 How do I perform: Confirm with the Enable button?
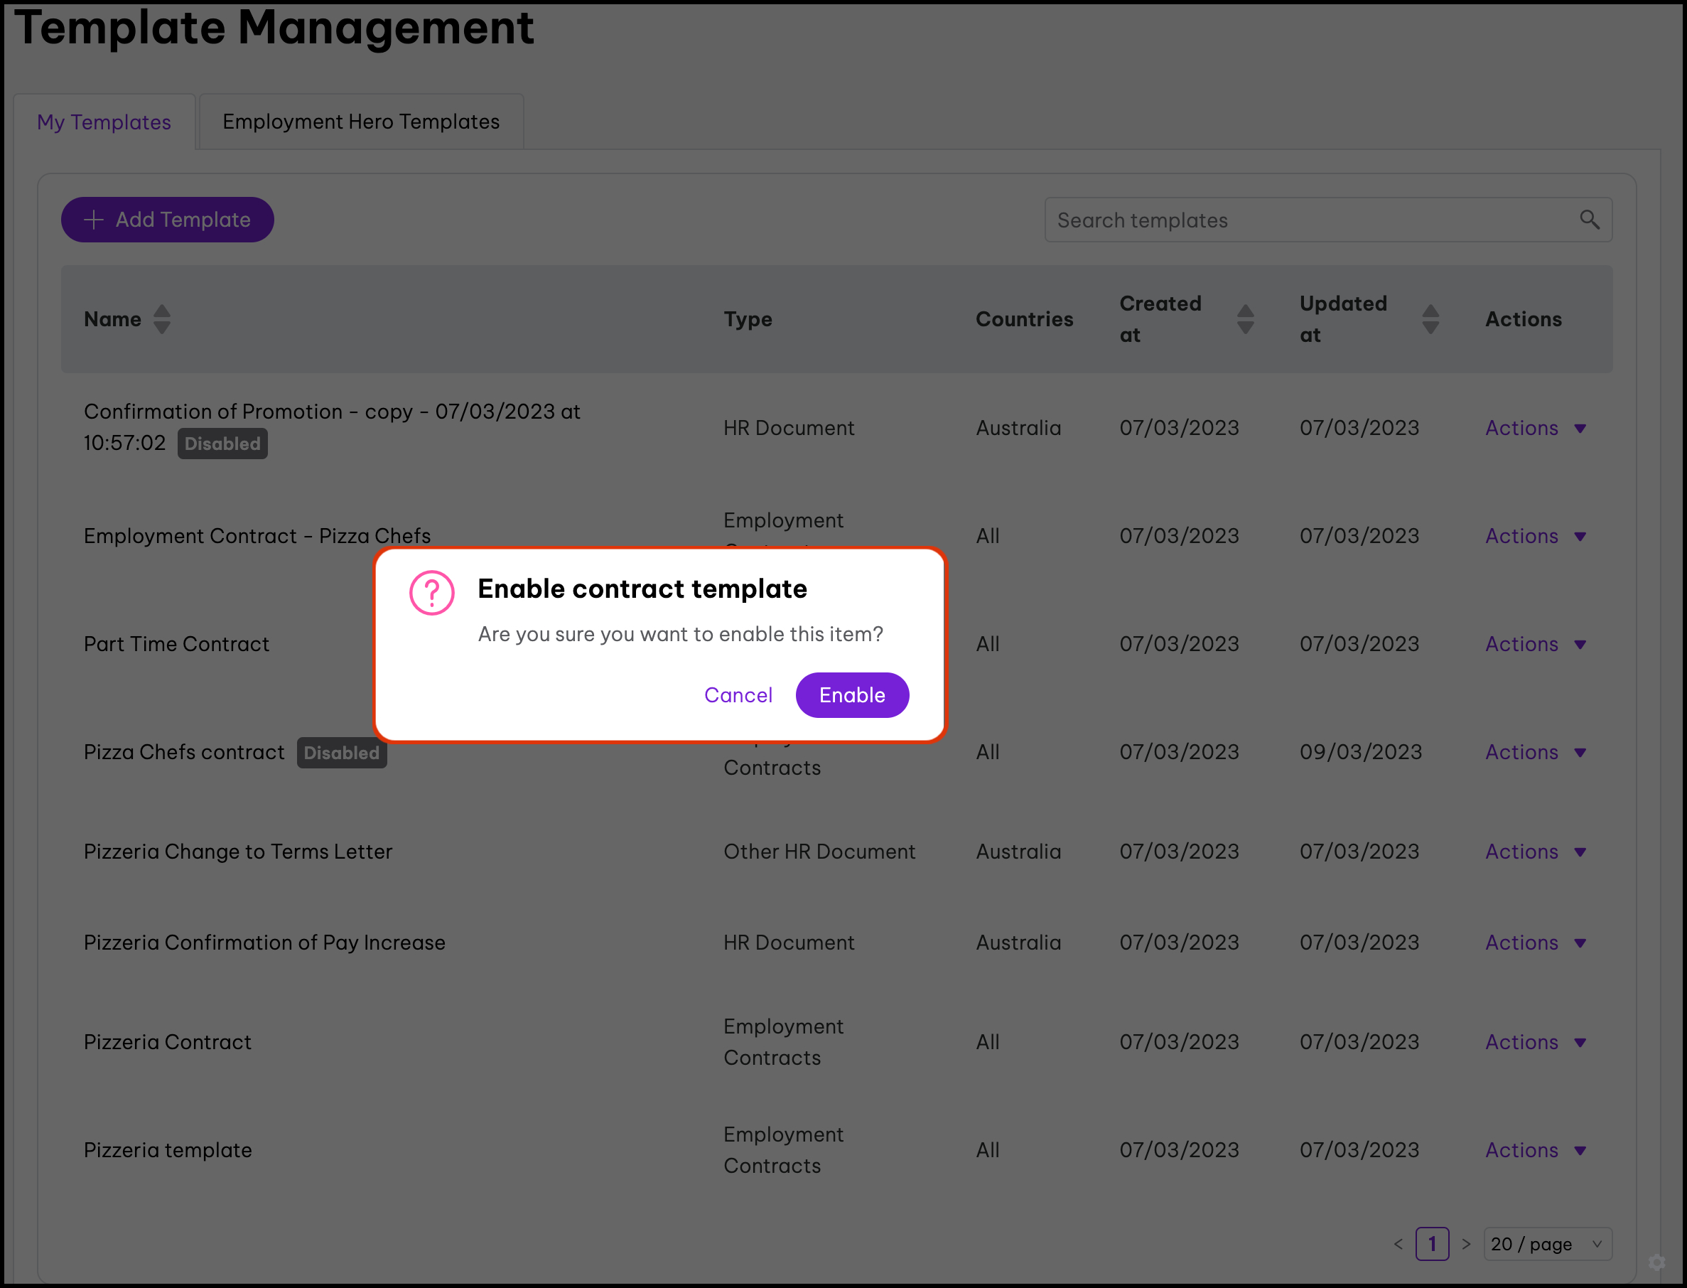851,694
